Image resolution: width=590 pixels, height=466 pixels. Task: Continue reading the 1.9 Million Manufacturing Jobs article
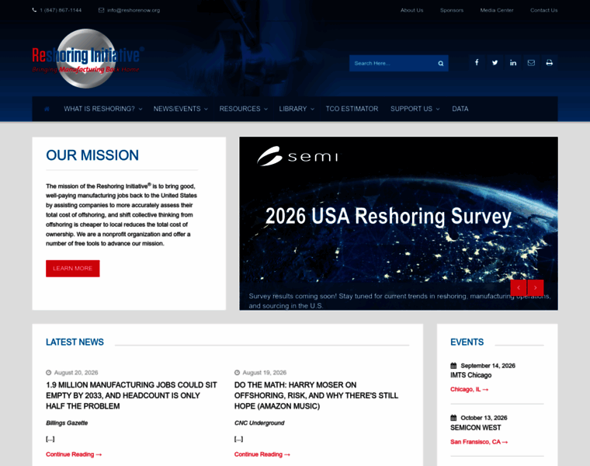click(74, 454)
